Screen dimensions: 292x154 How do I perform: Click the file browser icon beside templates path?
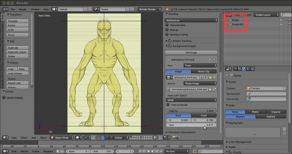210,89
